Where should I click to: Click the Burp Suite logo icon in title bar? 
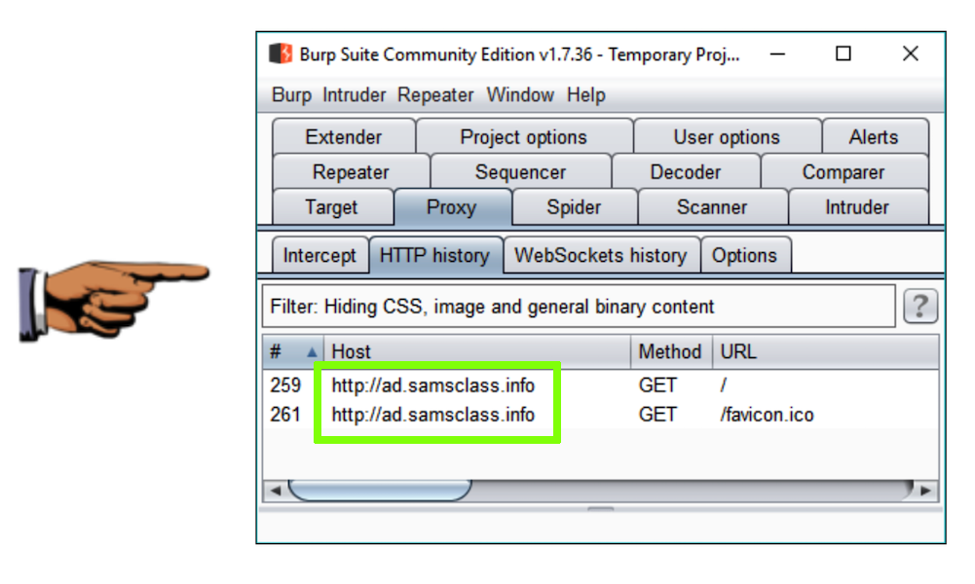[281, 54]
